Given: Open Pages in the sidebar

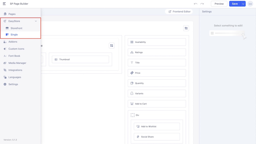Looking at the screenshot, I should click(12, 14).
